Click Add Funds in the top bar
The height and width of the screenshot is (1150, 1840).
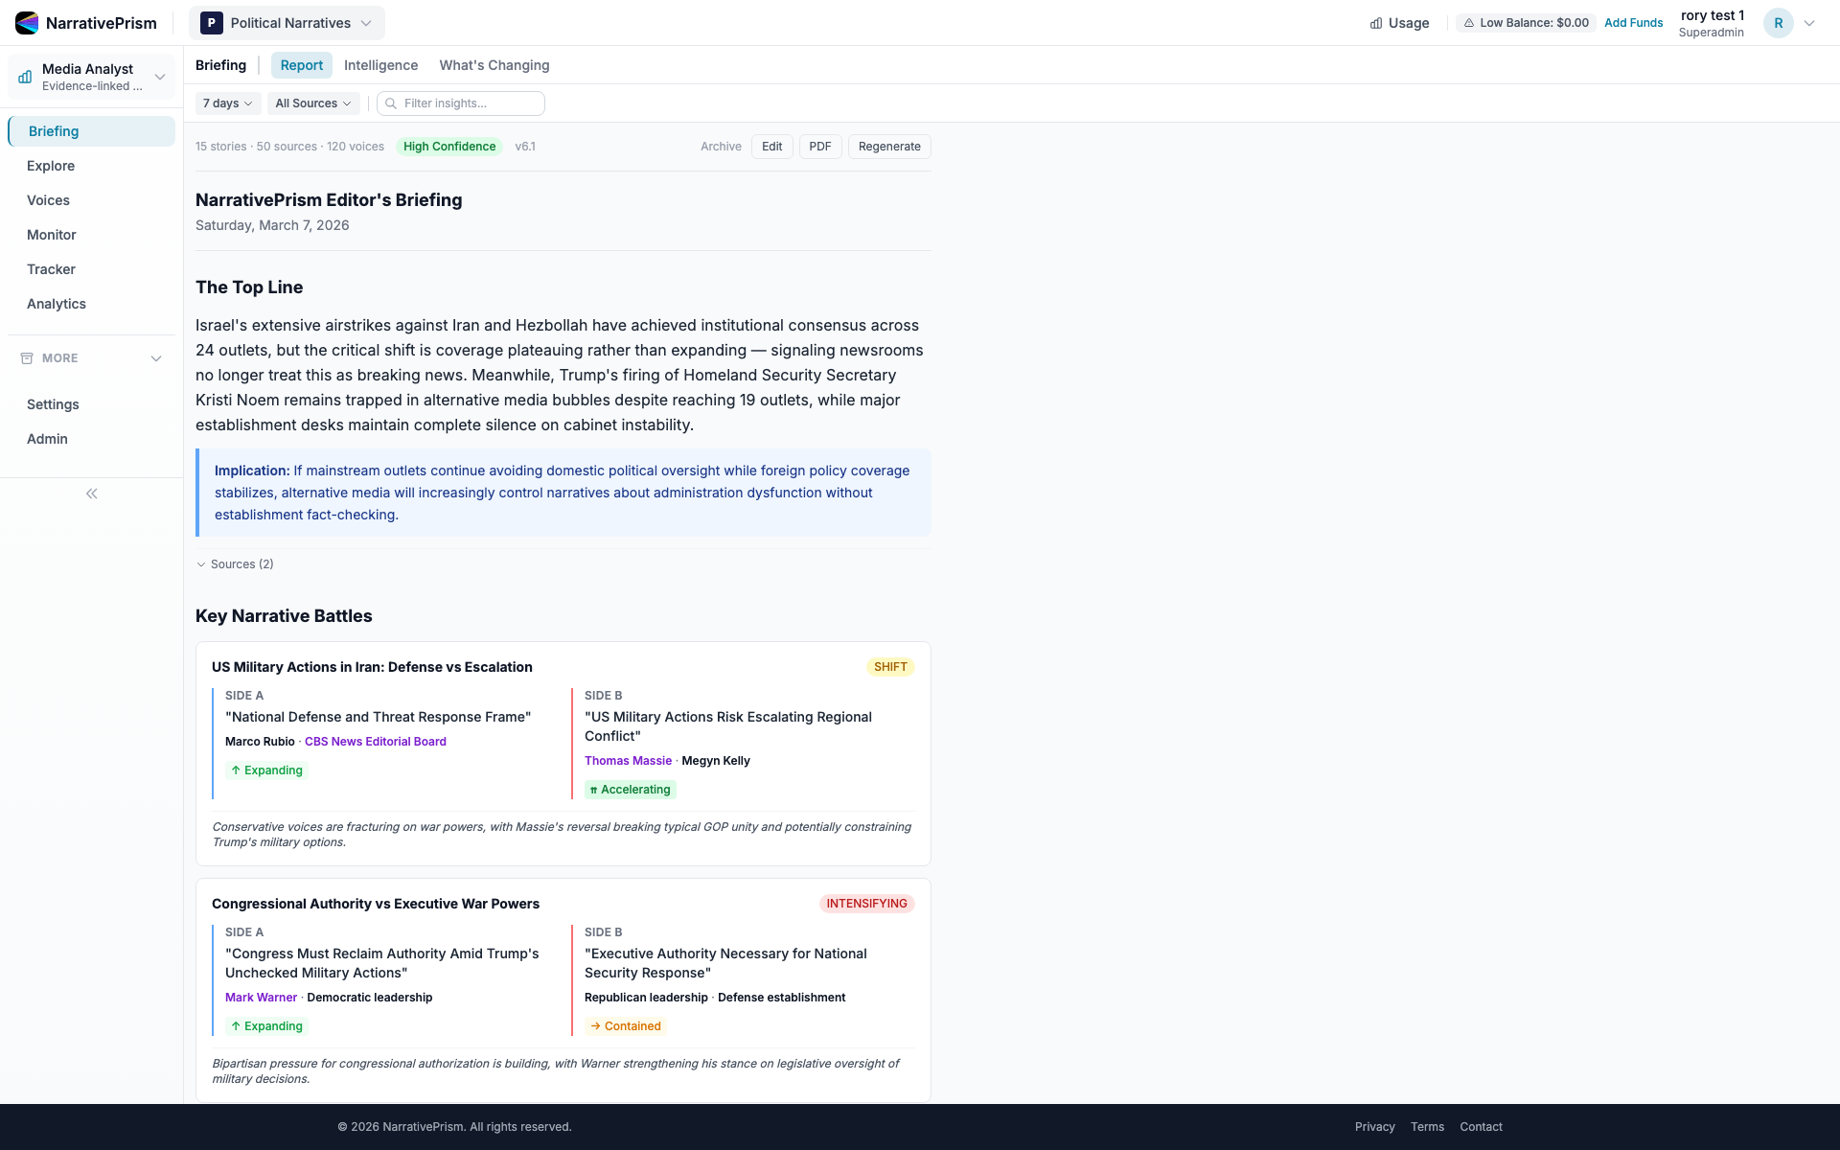1634,22
